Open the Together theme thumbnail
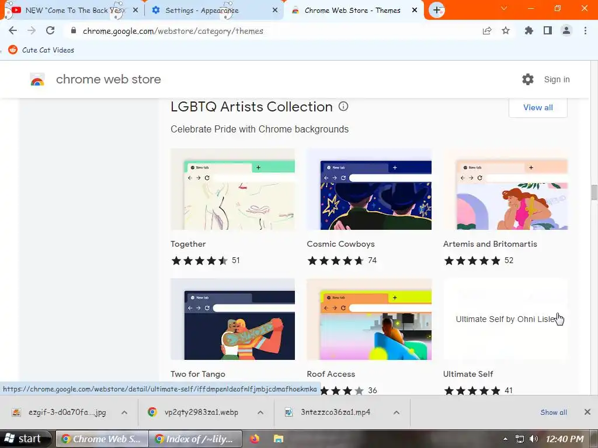 point(232,189)
